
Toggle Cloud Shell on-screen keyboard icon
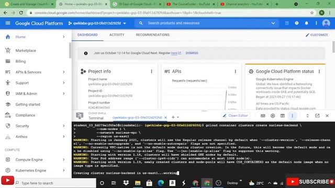tap(263, 116)
